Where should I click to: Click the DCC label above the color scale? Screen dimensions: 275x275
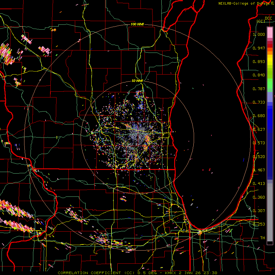tap(268, 18)
